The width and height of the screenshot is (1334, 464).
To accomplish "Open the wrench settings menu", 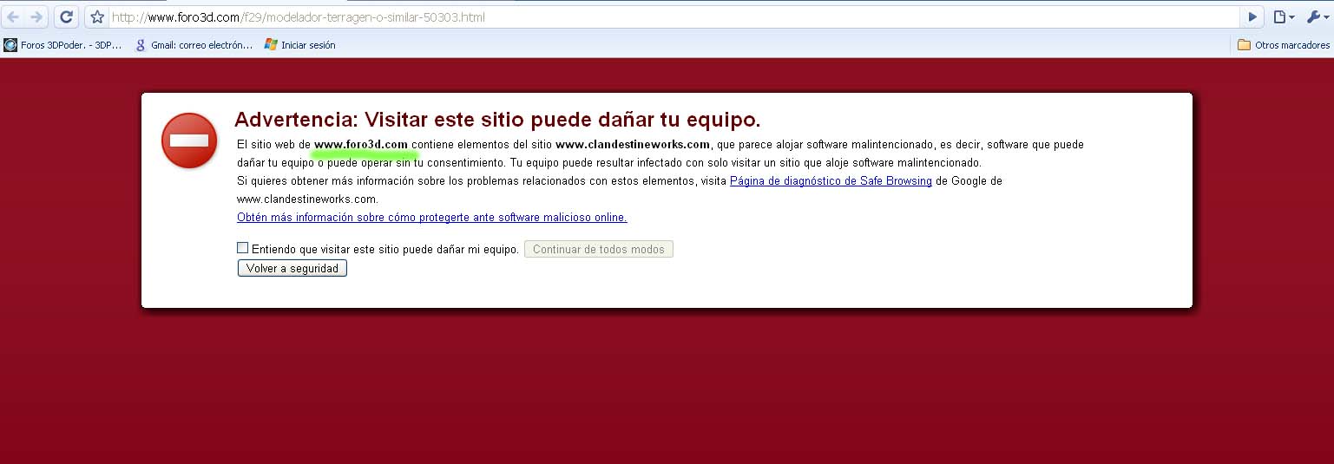I will tap(1316, 16).
